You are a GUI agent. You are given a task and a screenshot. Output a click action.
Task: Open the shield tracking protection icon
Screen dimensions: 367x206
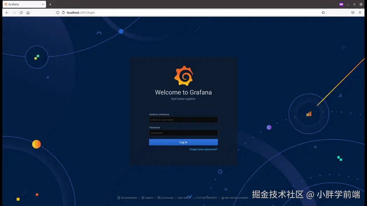click(x=58, y=13)
